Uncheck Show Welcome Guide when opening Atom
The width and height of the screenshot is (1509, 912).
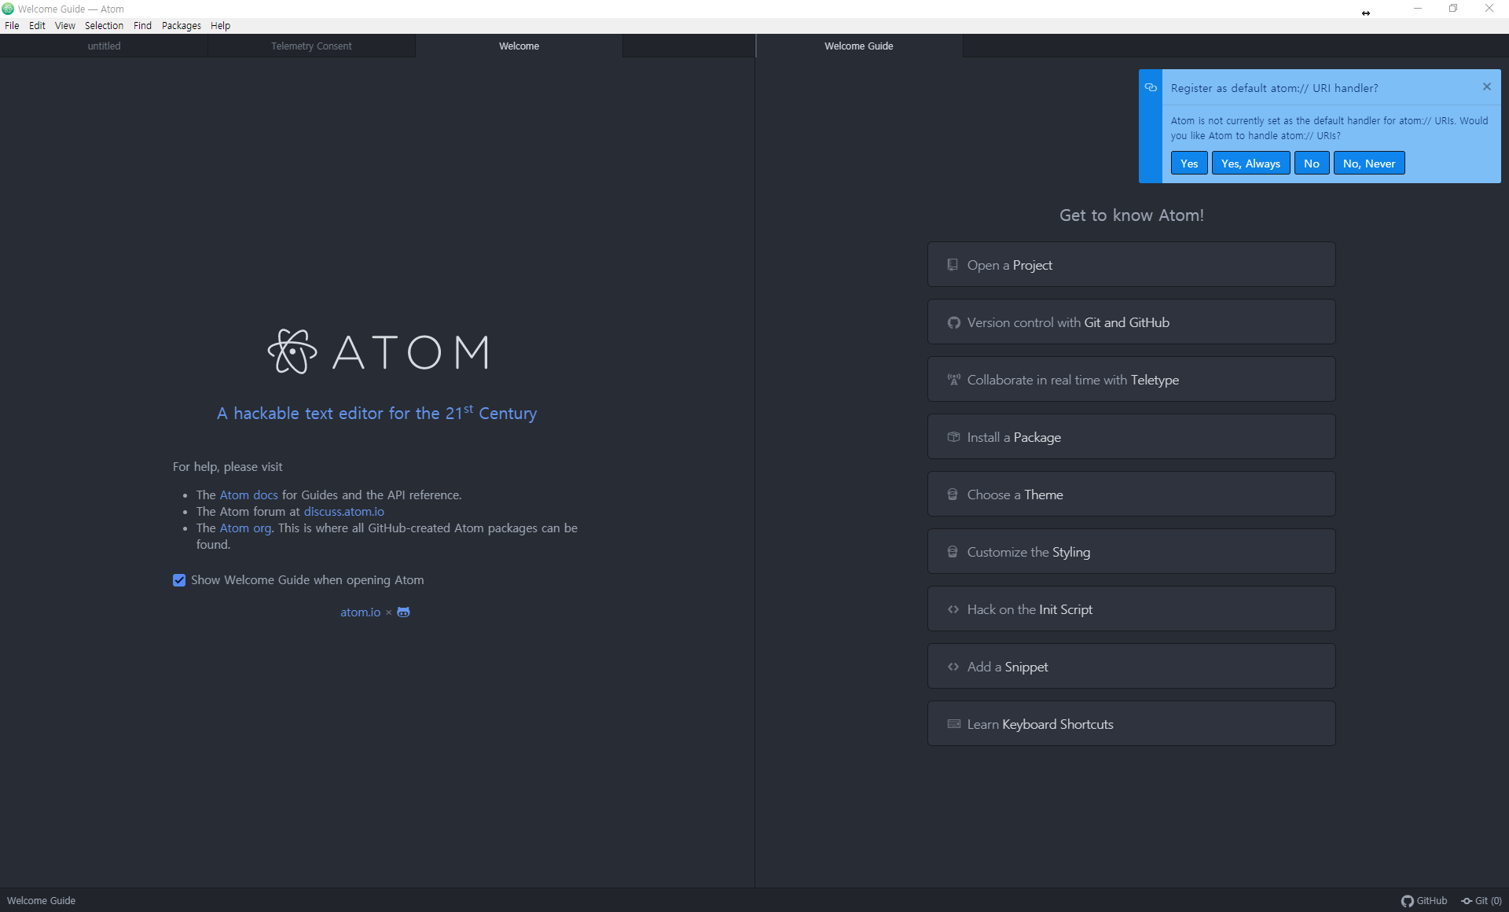[x=179, y=580]
